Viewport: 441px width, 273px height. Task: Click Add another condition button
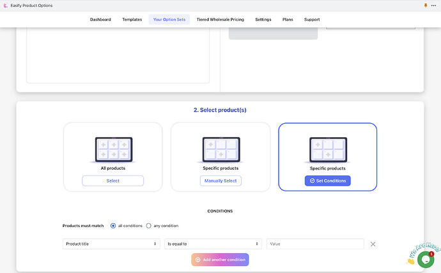[x=219, y=260]
